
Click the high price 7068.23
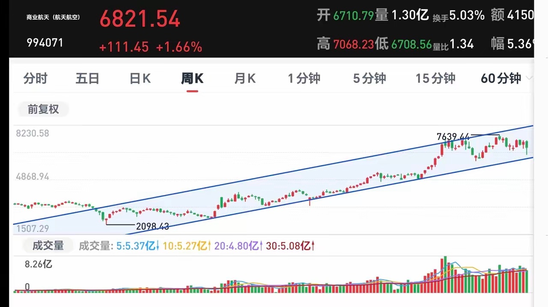(x=354, y=44)
